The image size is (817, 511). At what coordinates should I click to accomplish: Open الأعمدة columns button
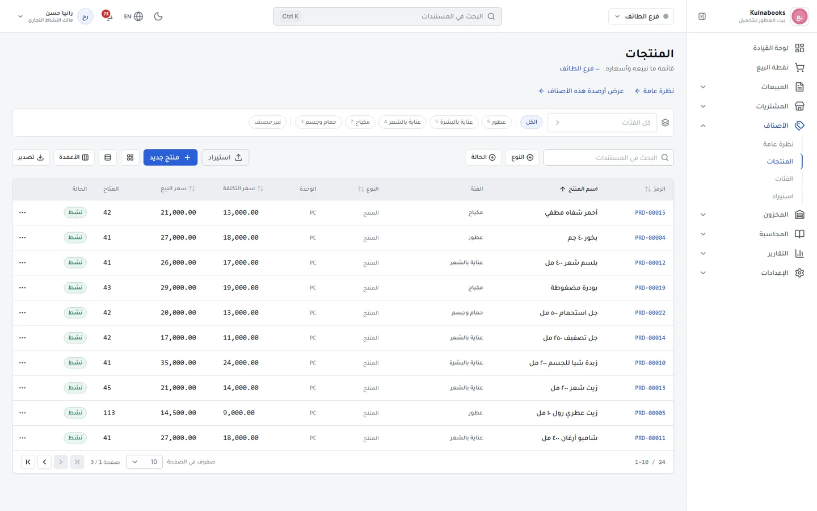74,157
